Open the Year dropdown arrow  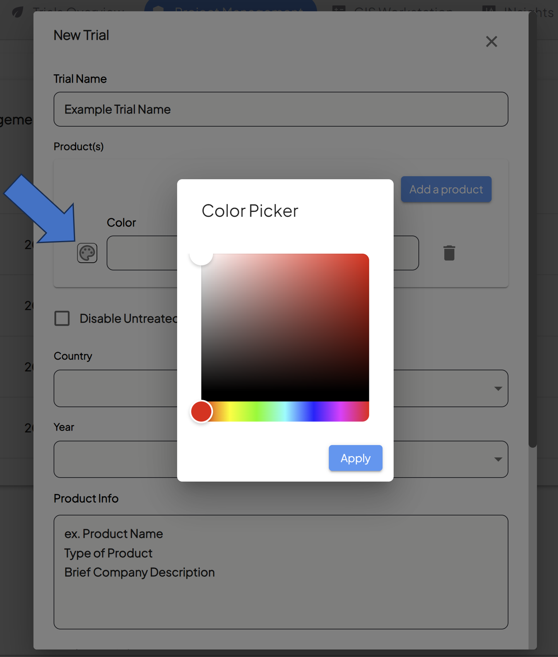[x=498, y=460]
